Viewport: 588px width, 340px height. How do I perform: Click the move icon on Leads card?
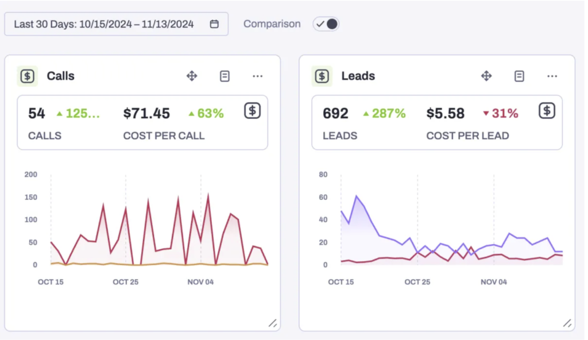coord(486,76)
